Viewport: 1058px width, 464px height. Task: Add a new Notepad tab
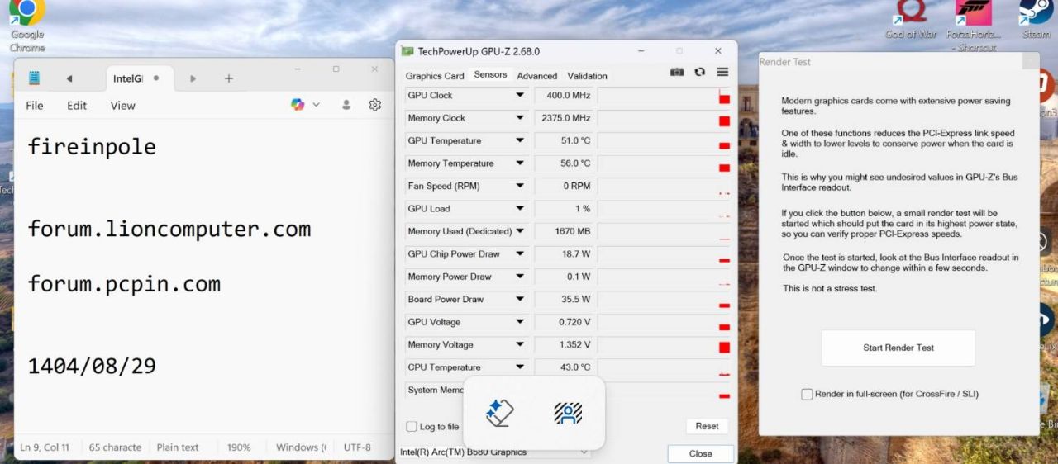coord(229,78)
